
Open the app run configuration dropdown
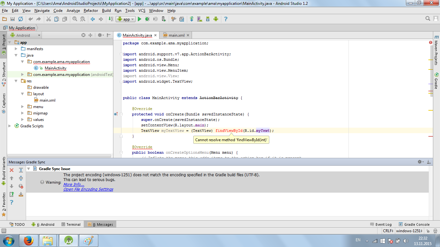125,19
